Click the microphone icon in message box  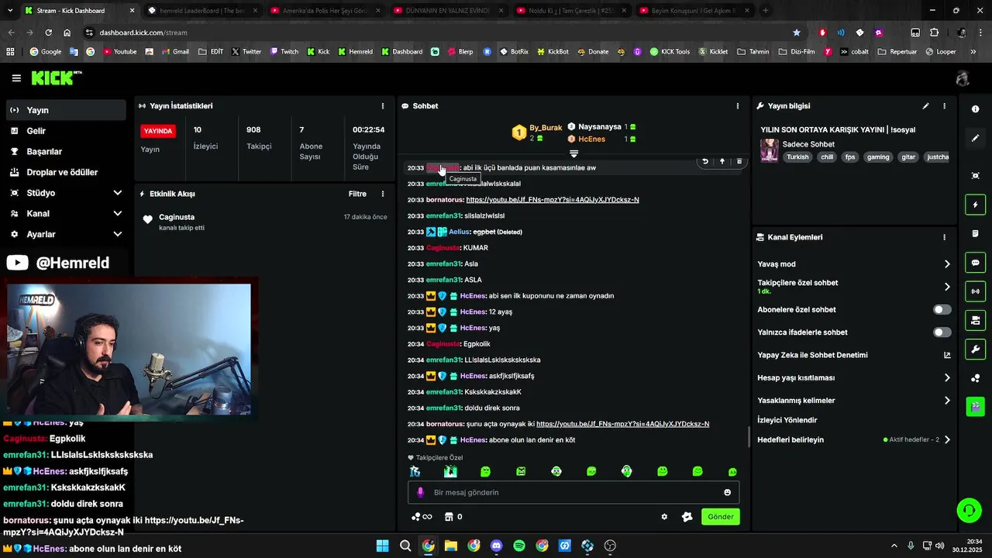(421, 492)
